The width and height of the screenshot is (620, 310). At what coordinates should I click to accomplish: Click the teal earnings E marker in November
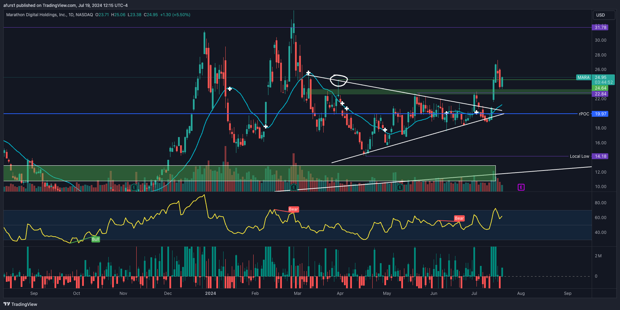click(x=134, y=187)
